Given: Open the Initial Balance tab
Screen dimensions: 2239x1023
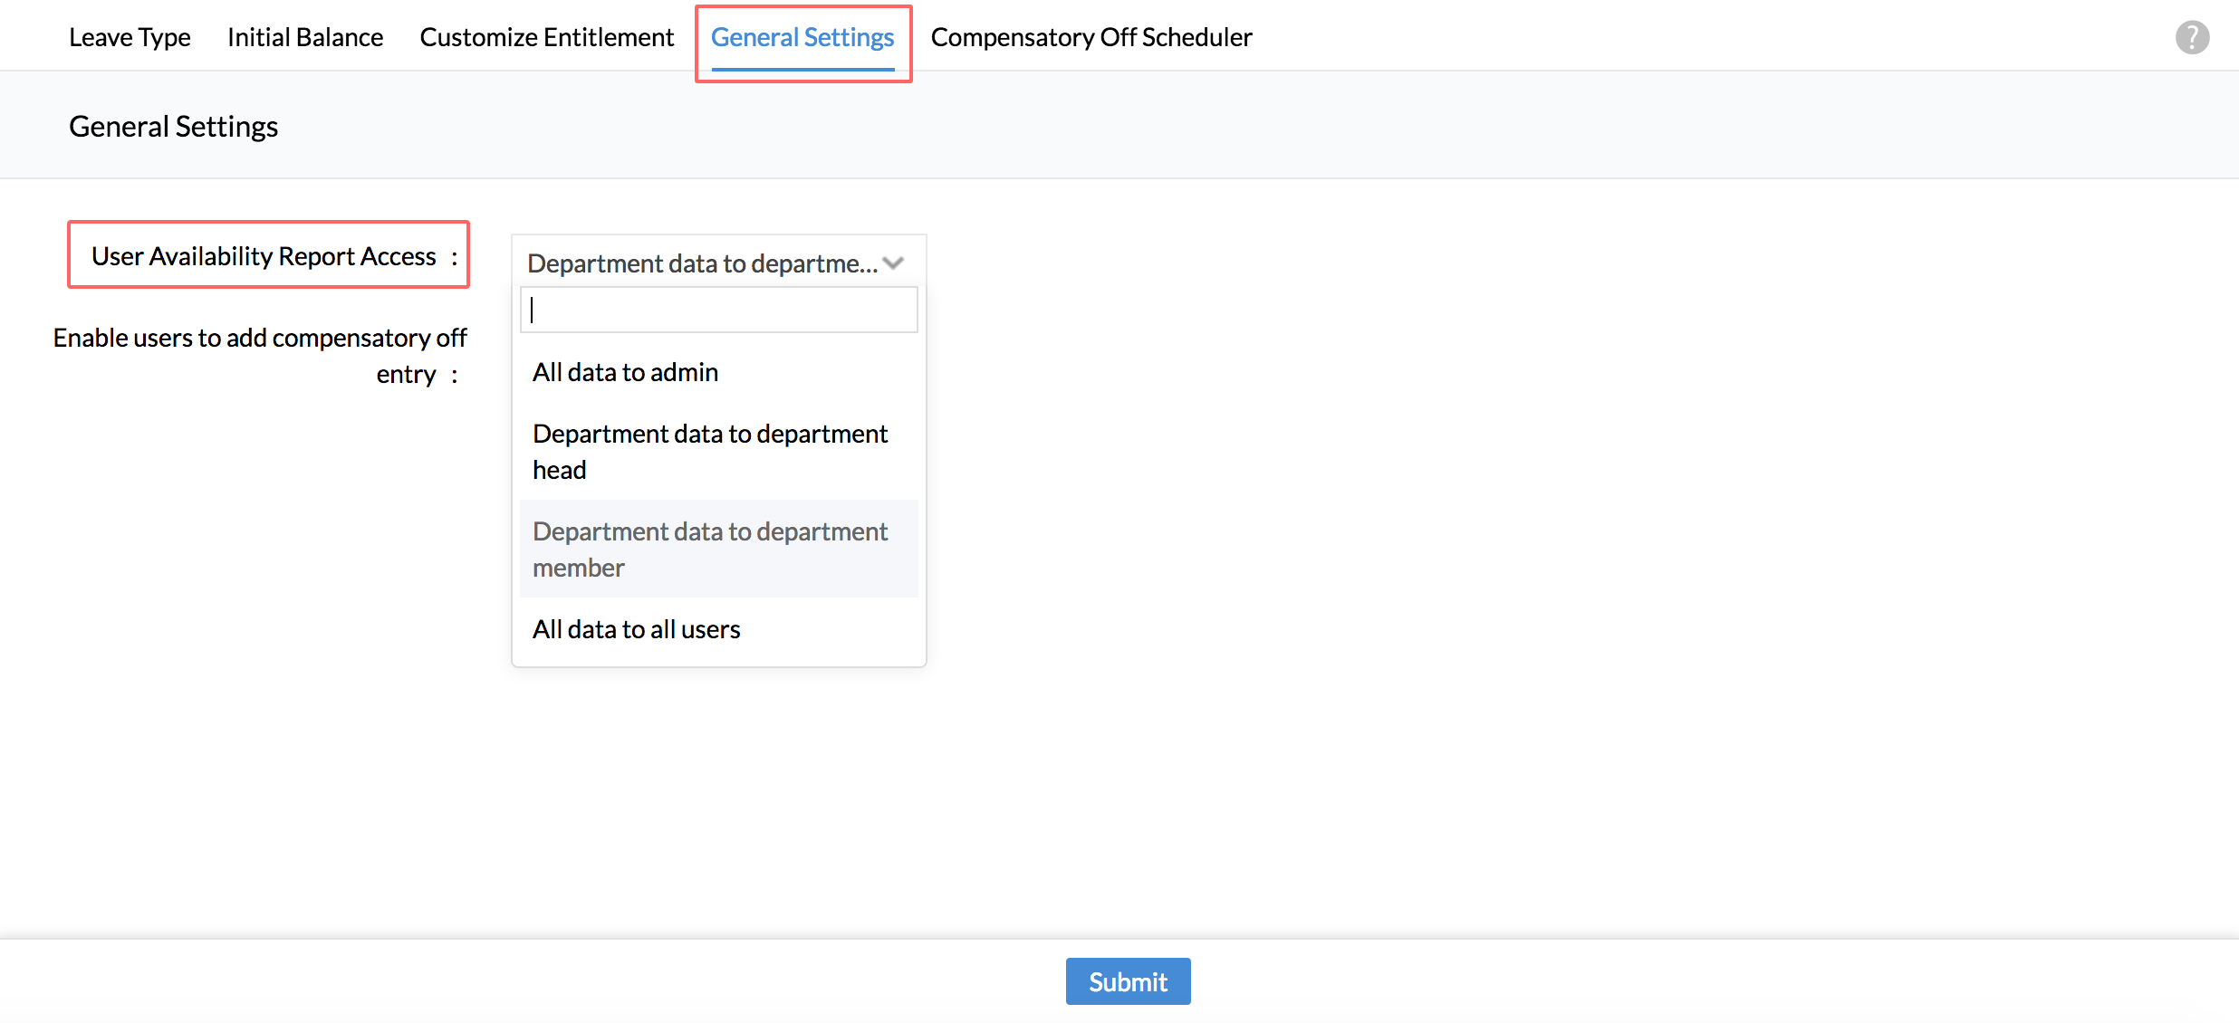Looking at the screenshot, I should point(305,37).
